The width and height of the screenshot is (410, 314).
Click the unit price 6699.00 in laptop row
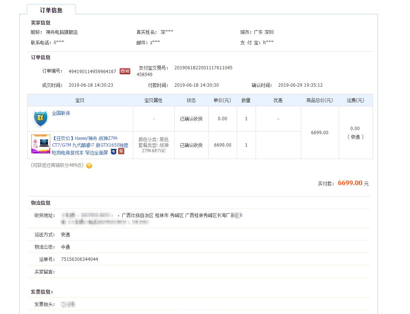(222, 145)
